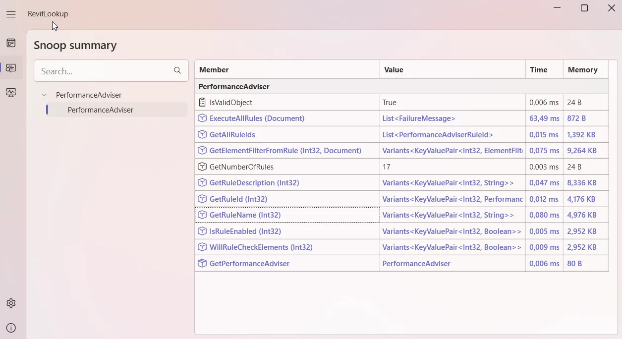The height and width of the screenshot is (339, 622).
Task: Click the method icon beside ExecuteAllRules
Action: [x=202, y=118]
